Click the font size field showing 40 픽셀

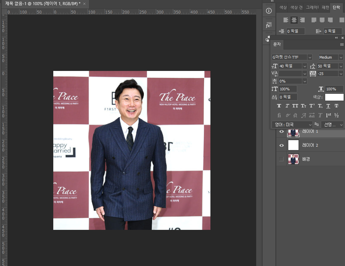click(290, 66)
